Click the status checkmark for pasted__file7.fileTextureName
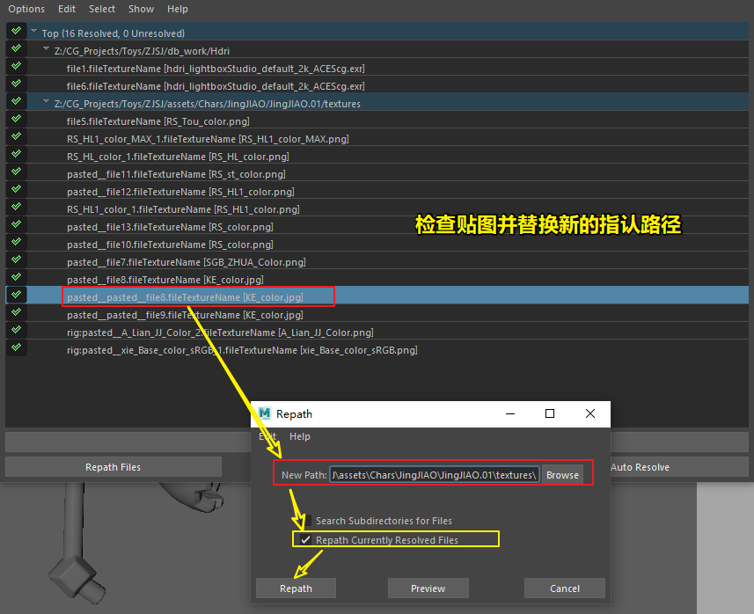Screen dimensions: 754x614 point(17,259)
